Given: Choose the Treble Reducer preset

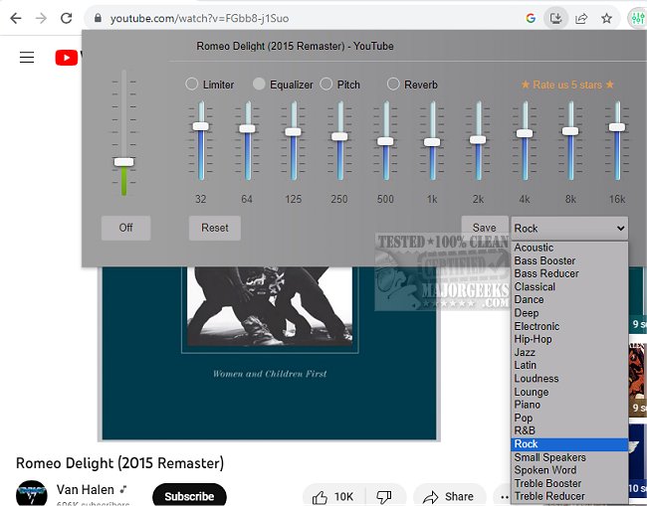Looking at the screenshot, I should (x=569, y=496).
